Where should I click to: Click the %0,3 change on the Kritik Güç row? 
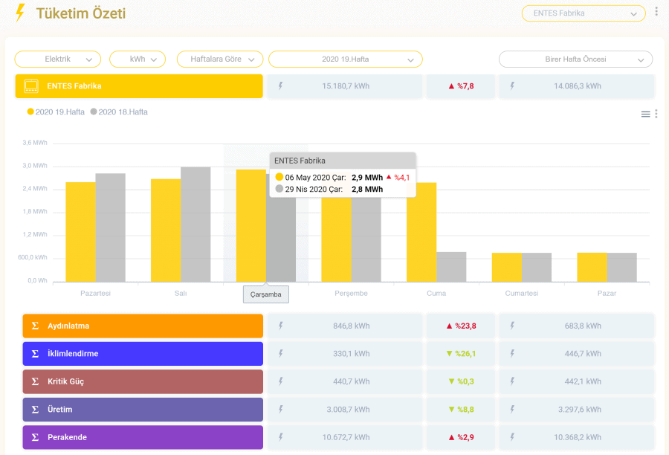(x=465, y=381)
